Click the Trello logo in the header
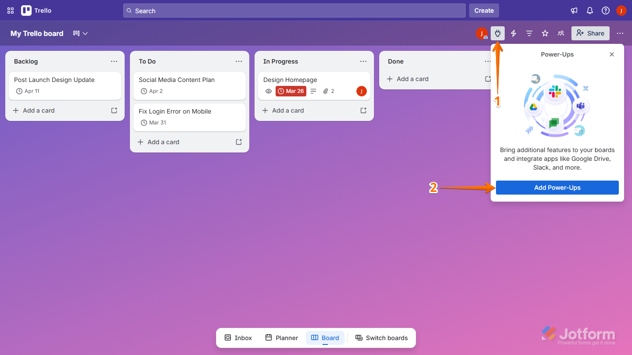The width and height of the screenshot is (632, 355). tap(36, 10)
